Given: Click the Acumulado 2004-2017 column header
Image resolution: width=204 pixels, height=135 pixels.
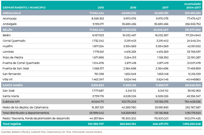Looking at the screenshot, I should [192, 6].
